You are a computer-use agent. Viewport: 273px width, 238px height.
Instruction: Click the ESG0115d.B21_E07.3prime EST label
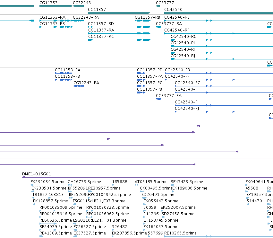click(x=99, y=201)
